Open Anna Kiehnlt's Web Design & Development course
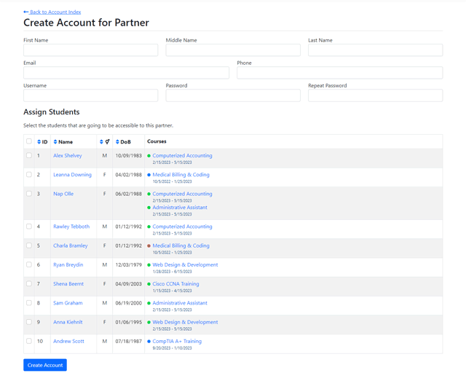This screenshot has height=381, width=466. pyautogui.click(x=185, y=322)
